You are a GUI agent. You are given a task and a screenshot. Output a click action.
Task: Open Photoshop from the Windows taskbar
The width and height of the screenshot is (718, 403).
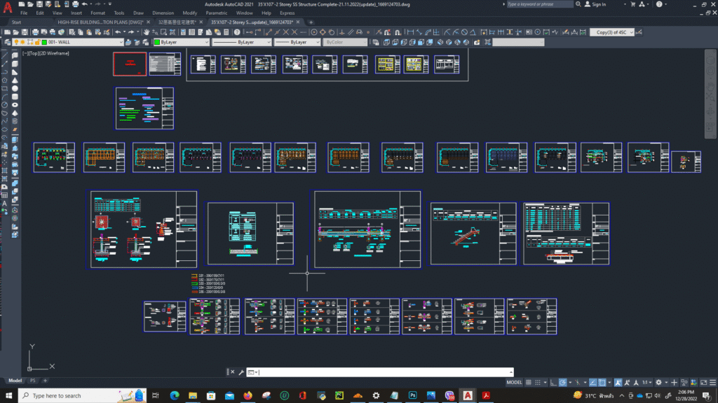[x=412, y=395]
